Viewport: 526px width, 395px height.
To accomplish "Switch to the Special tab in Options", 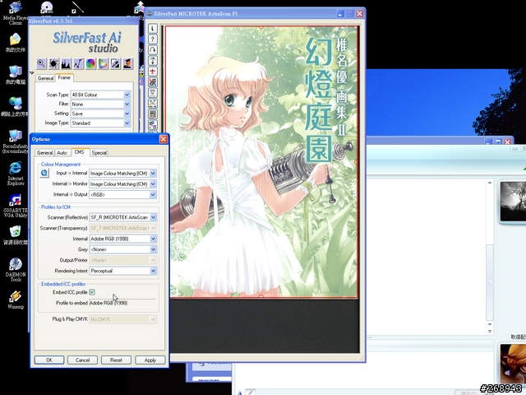I will click(99, 152).
